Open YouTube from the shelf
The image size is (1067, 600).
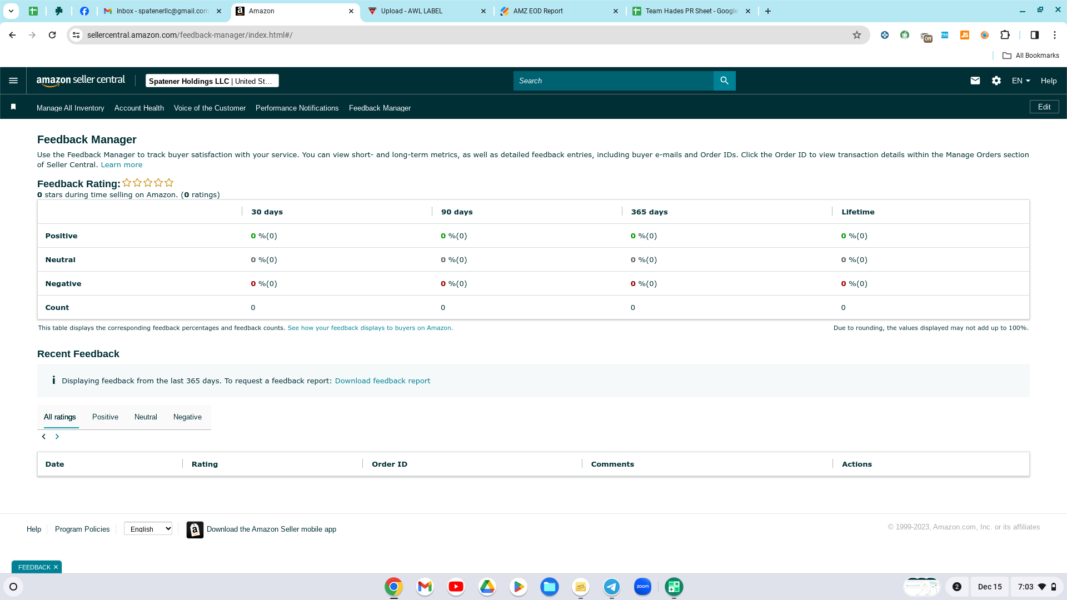coord(456,587)
